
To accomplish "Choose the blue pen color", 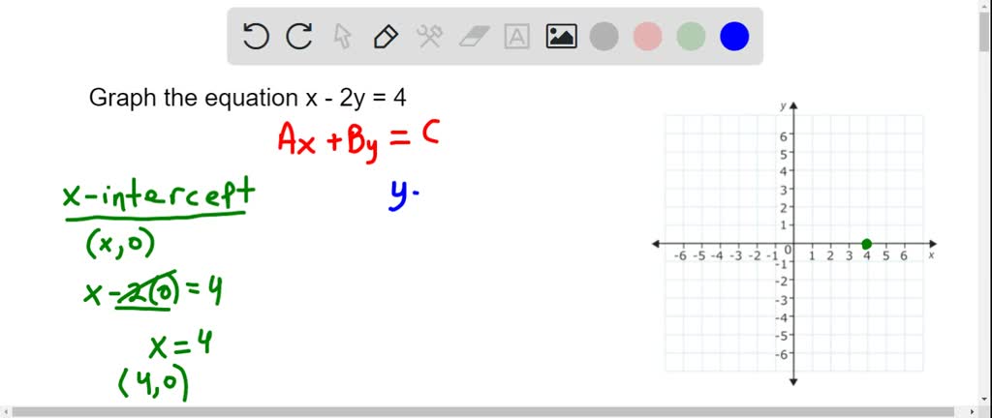I will (x=734, y=36).
